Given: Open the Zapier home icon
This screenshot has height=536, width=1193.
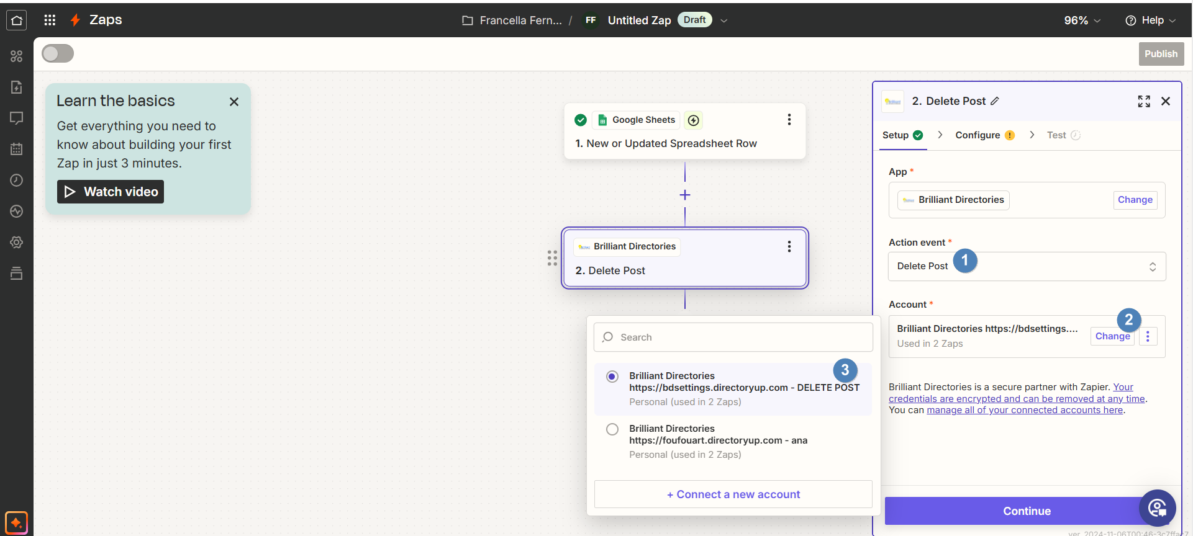Looking at the screenshot, I should (x=17, y=20).
